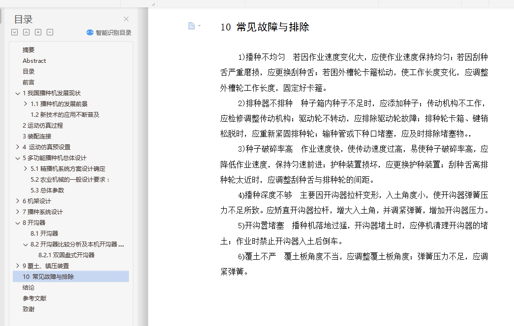Click the expand-all-levels down arrow icon

click(x=14, y=32)
